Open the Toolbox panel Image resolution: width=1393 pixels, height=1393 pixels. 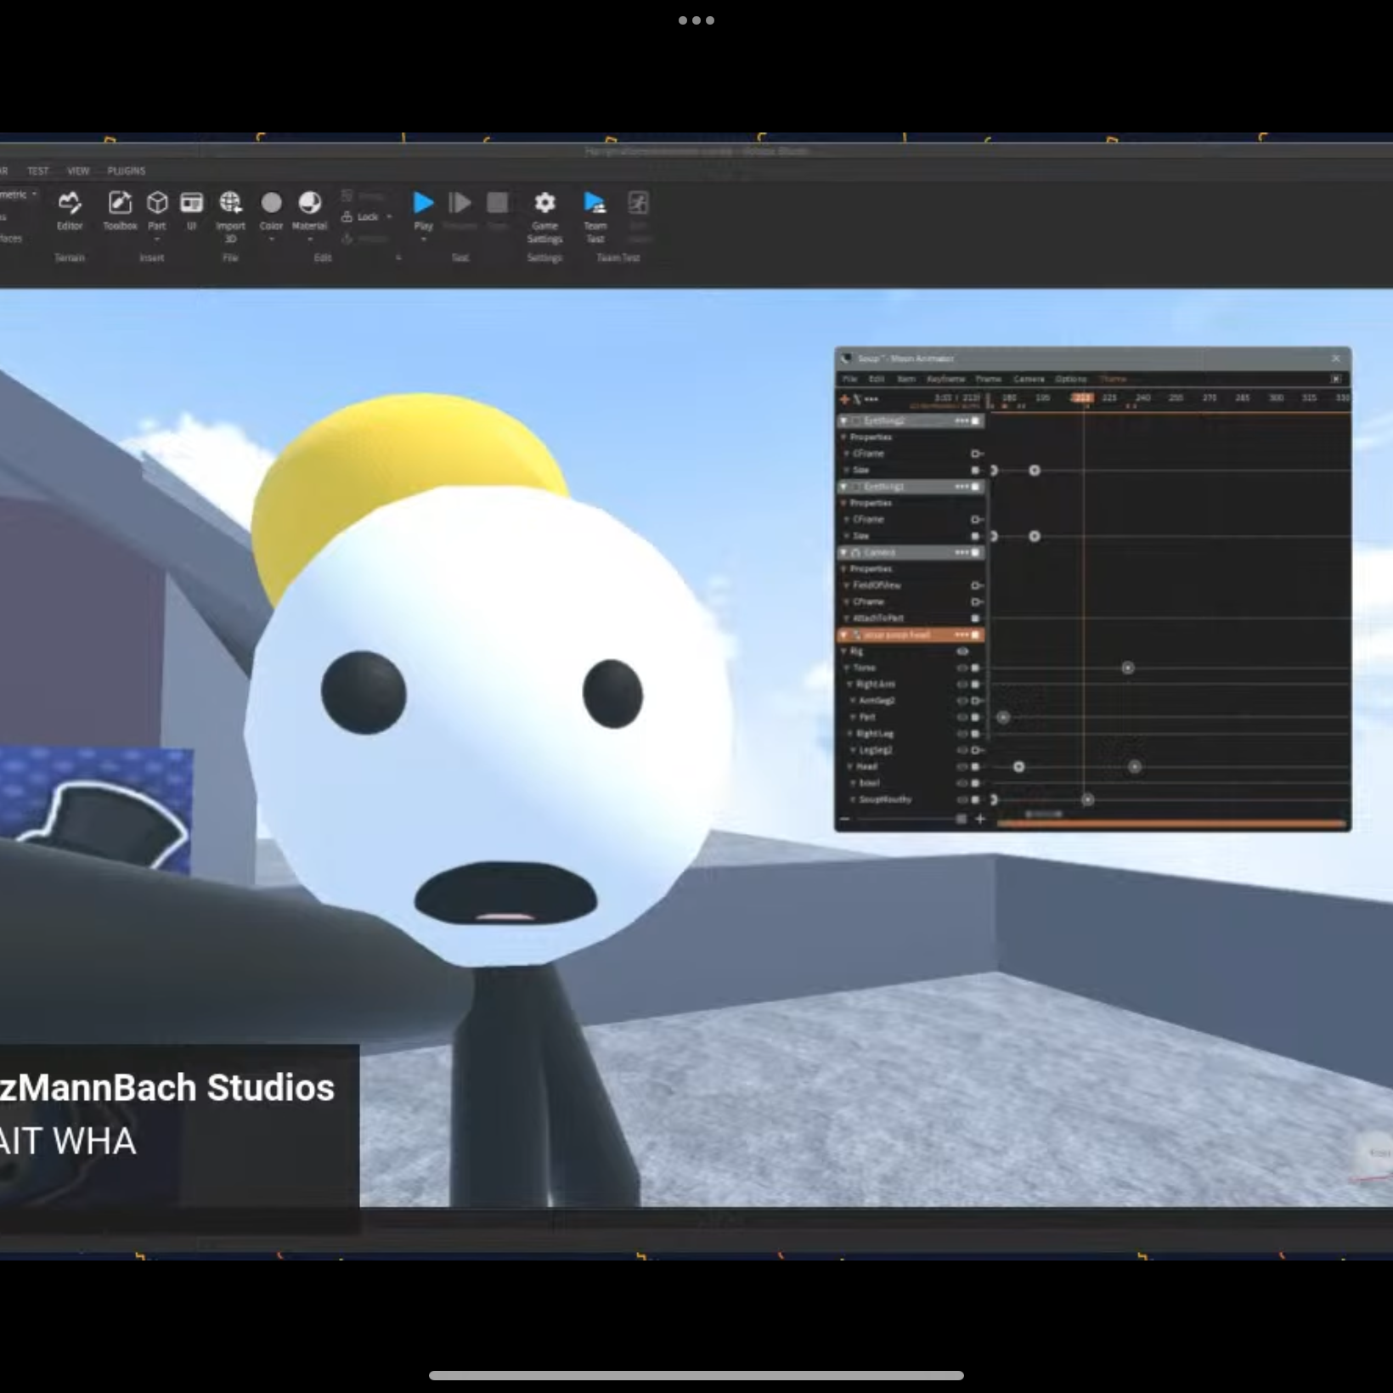click(x=120, y=204)
